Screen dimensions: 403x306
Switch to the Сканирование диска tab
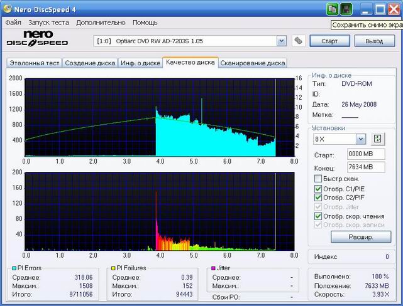tap(253, 63)
